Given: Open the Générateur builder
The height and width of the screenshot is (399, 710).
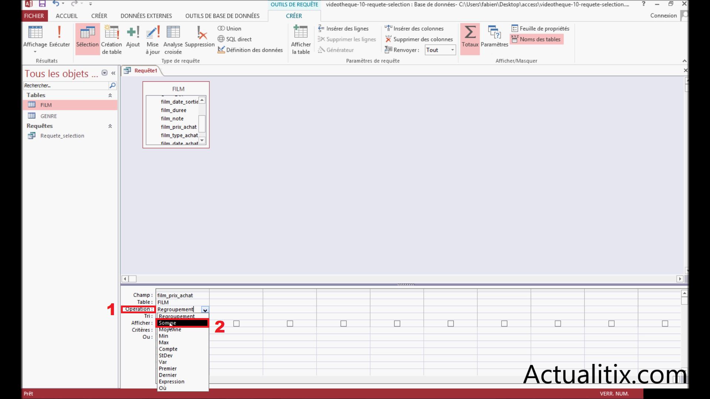Looking at the screenshot, I should coord(336,50).
